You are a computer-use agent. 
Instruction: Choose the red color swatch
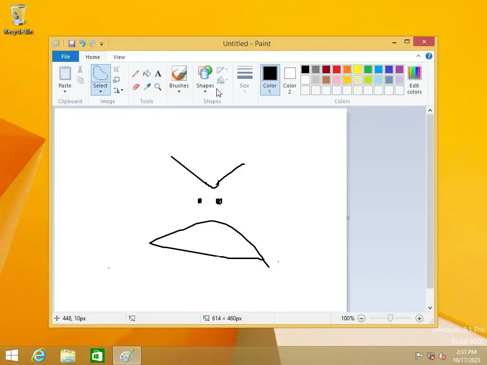click(x=337, y=69)
